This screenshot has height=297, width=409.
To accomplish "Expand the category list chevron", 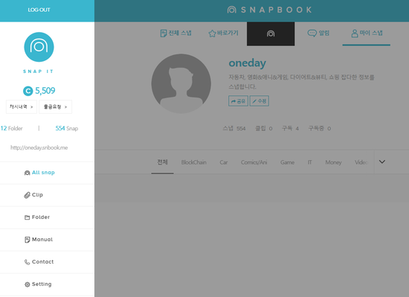I will tap(382, 162).
